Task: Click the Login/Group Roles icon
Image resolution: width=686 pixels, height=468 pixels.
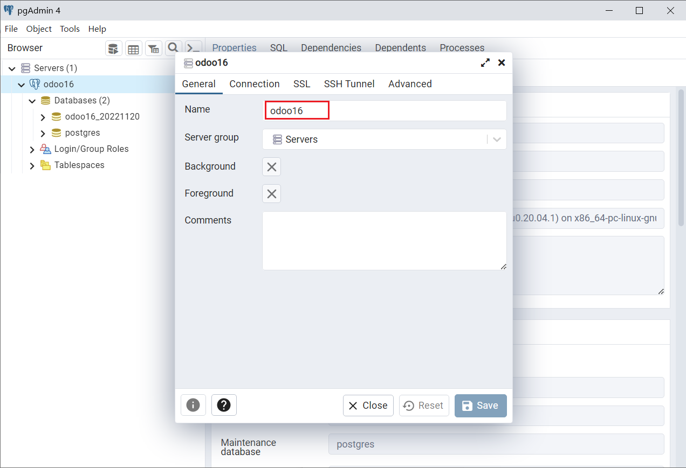Action: [46, 149]
